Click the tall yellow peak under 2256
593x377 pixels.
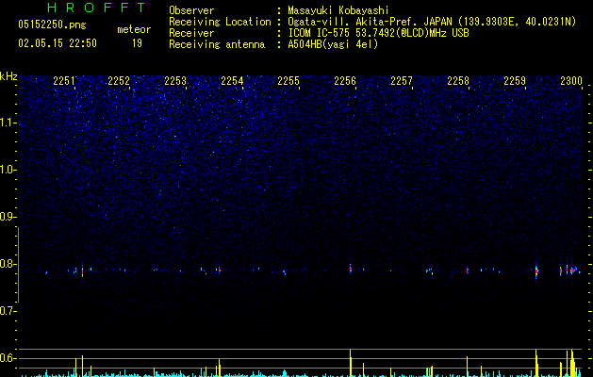350,363
